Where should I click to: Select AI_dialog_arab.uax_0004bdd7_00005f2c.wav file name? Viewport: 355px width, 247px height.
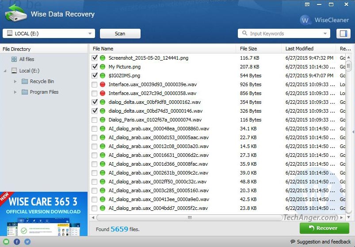click(x=158, y=208)
